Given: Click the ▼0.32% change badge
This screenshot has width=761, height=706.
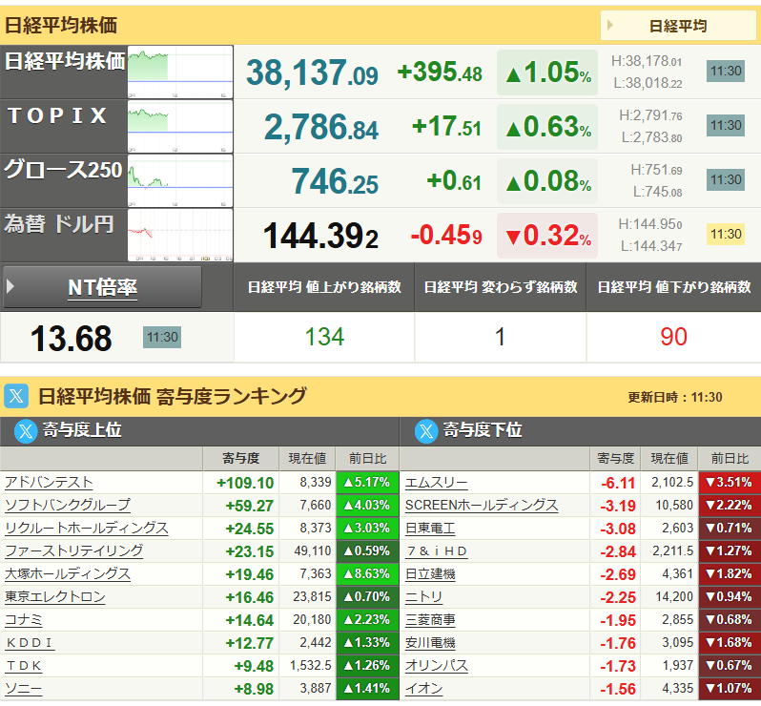Looking at the screenshot, I should coord(547,236).
